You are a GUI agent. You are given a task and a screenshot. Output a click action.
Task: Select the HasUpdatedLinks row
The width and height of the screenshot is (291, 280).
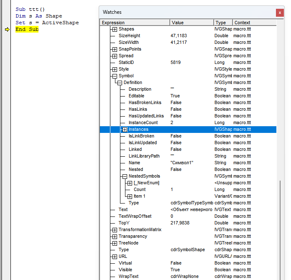point(188,116)
